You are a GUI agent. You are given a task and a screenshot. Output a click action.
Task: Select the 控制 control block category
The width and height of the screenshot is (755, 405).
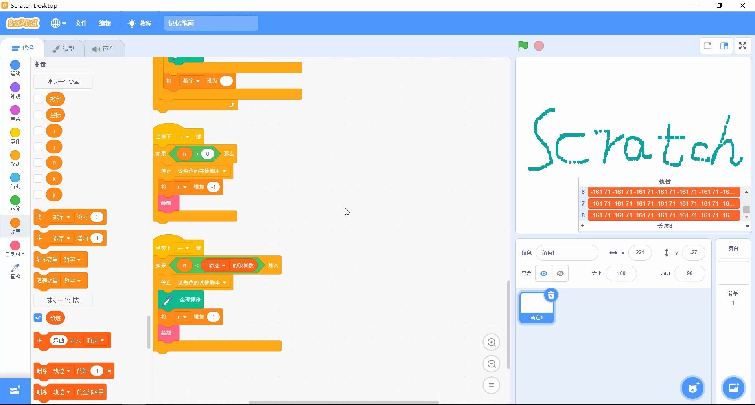[15, 159]
